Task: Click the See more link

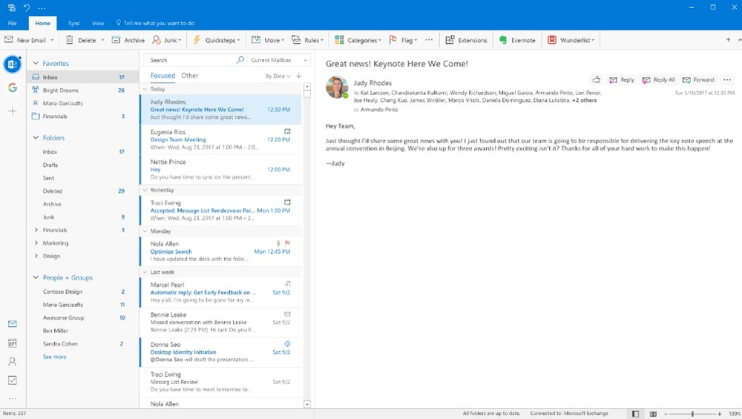Action: (x=54, y=357)
